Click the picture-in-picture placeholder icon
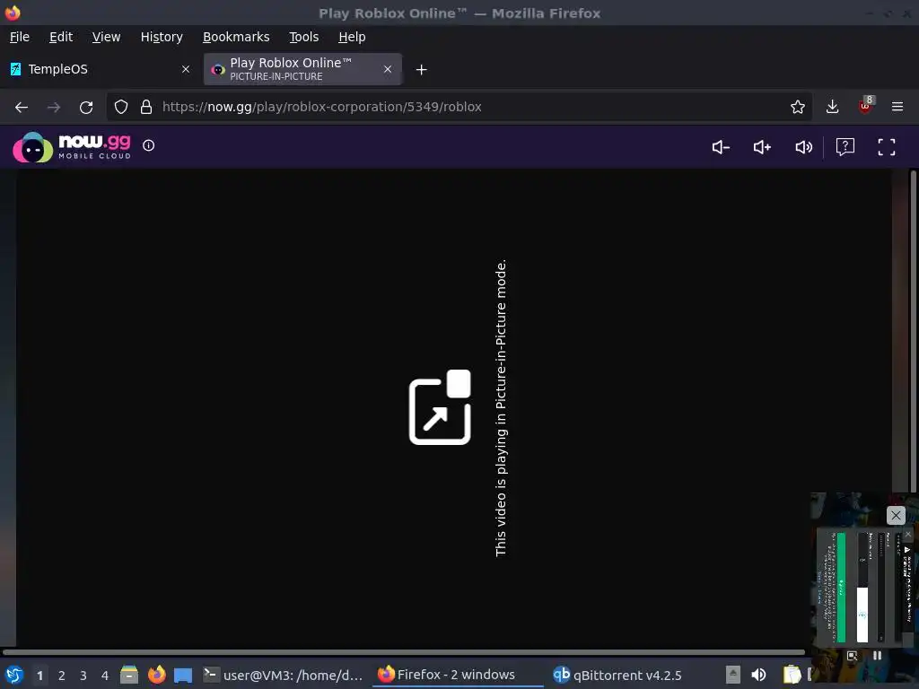This screenshot has height=689, width=919. pos(440,407)
